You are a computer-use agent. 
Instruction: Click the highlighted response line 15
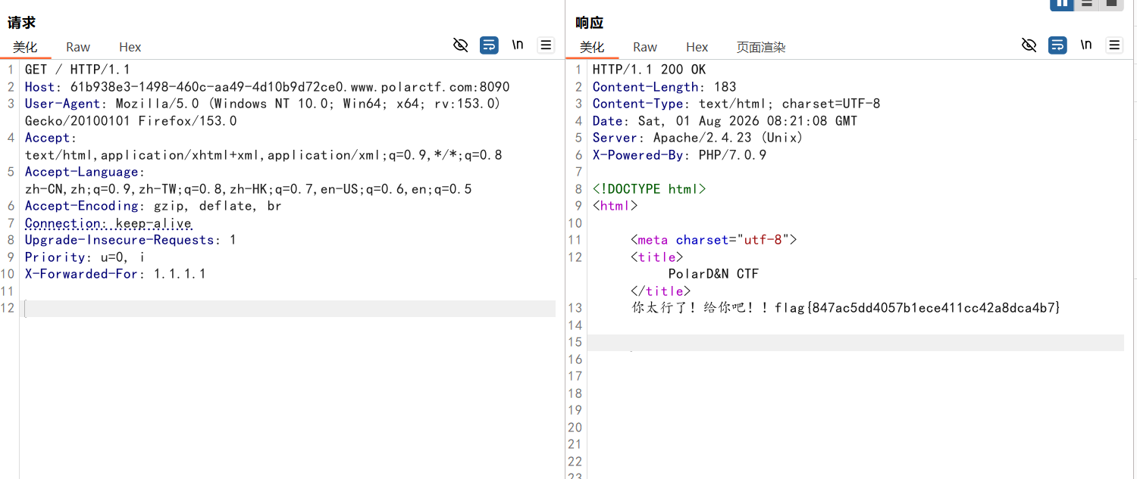coord(856,343)
